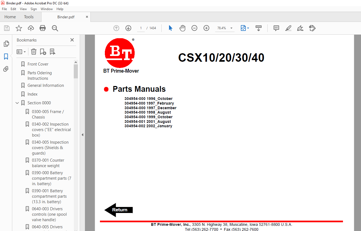Show Page Thumbnails panel
This screenshot has height=231, width=361.
[6, 44]
